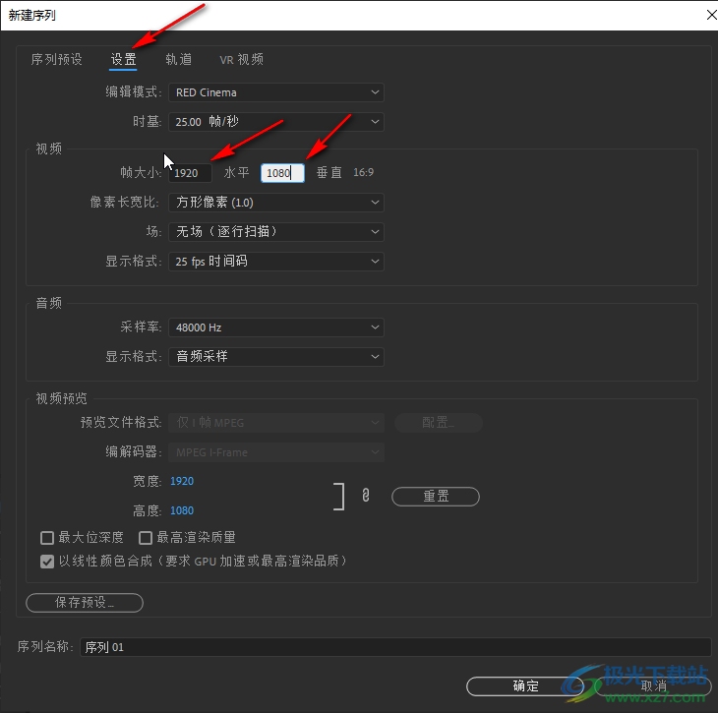Close the 新建序列 dialog window

(711, 15)
